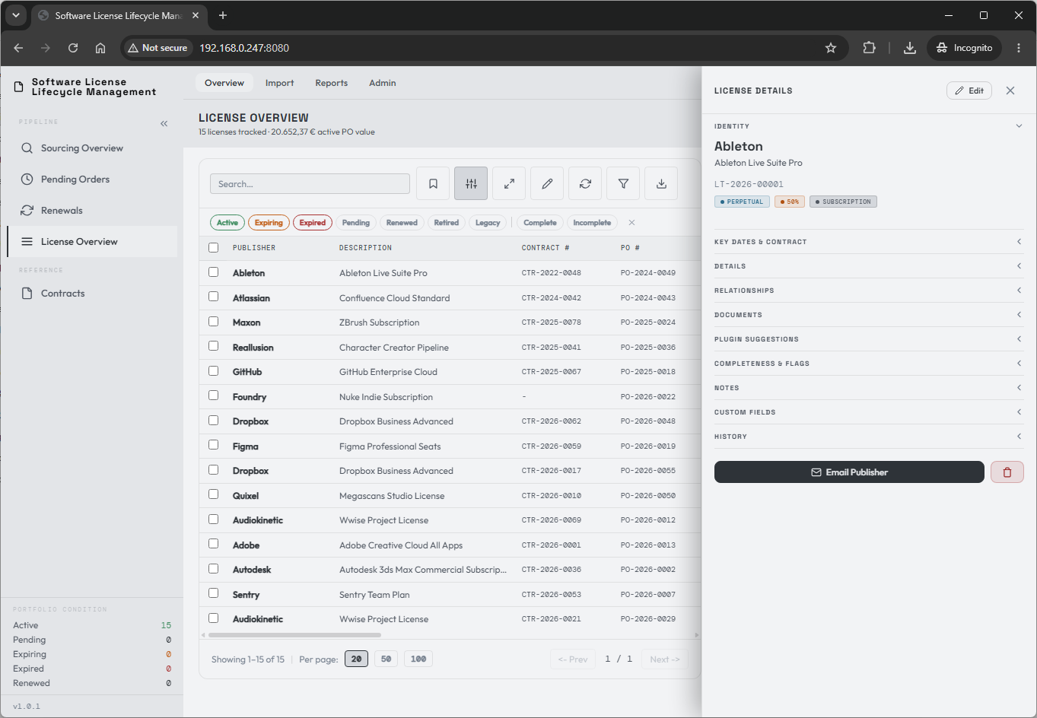Viewport: 1037px width, 718px height.
Task: Click the Custom Fields section expander
Action: click(869, 412)
